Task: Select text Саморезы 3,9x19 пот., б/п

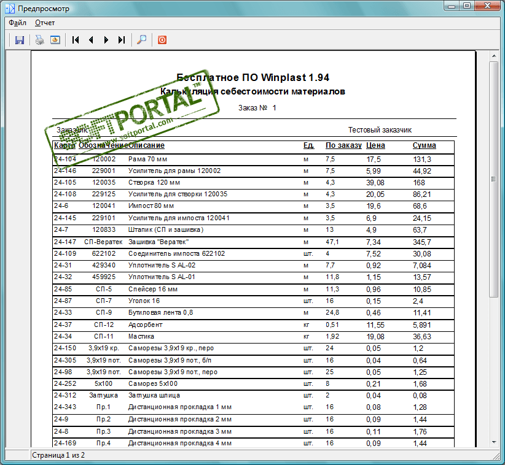Action: pyautogui.click(x=170, y=360)
